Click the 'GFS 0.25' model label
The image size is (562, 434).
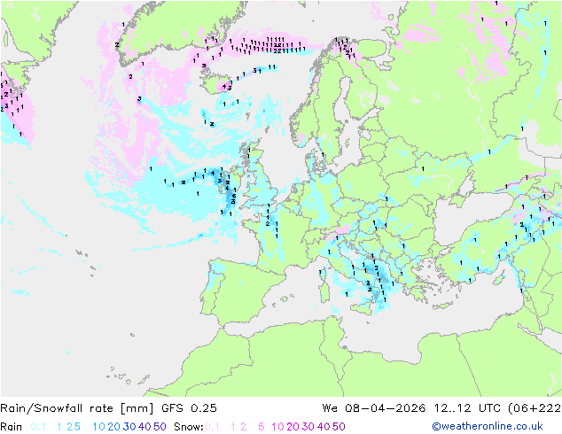point(189,408)
